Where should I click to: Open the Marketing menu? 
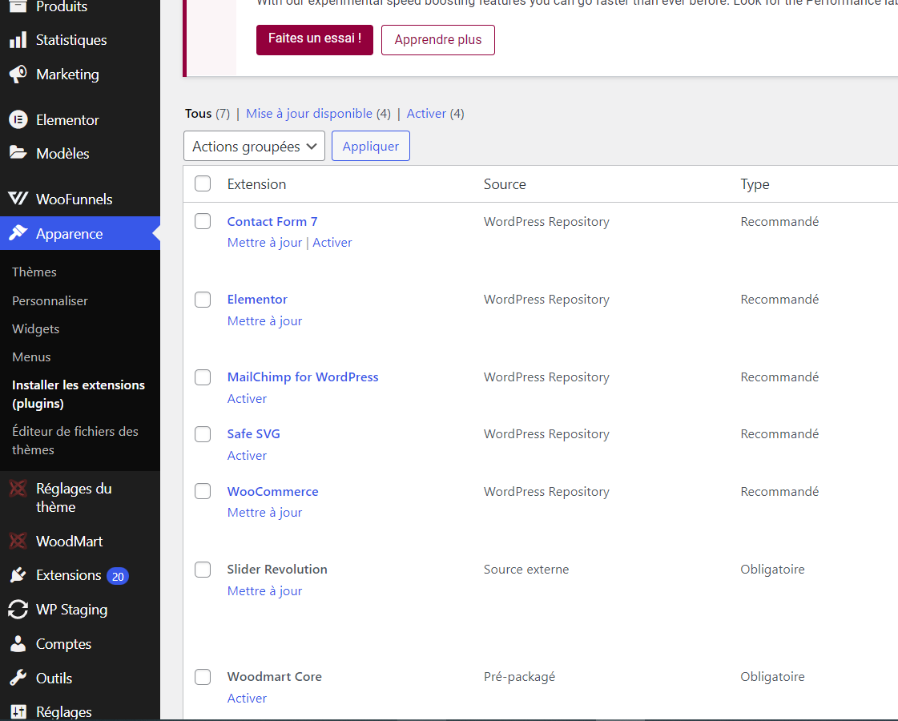tap(67, 75)
